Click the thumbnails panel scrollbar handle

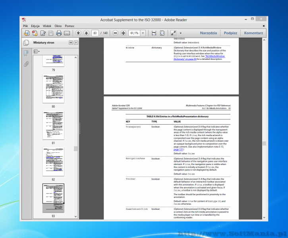coord(75,148)
